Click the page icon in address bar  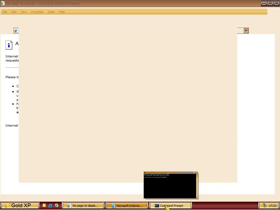coord(16,31)
